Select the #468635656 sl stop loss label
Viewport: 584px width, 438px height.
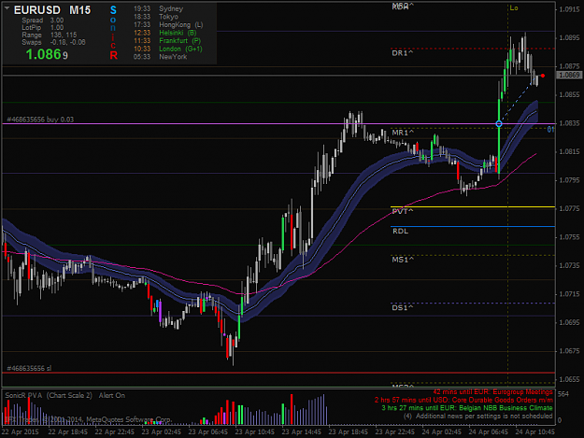tap(29, 368)
